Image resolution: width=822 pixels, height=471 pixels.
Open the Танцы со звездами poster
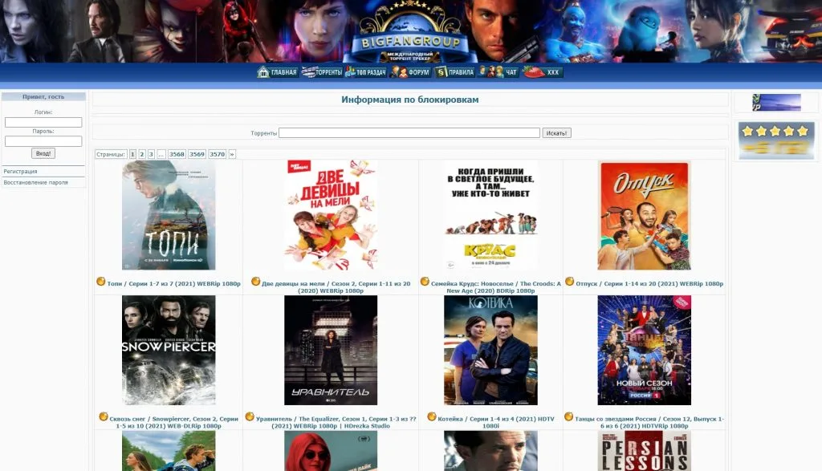(x=645, y=350)
